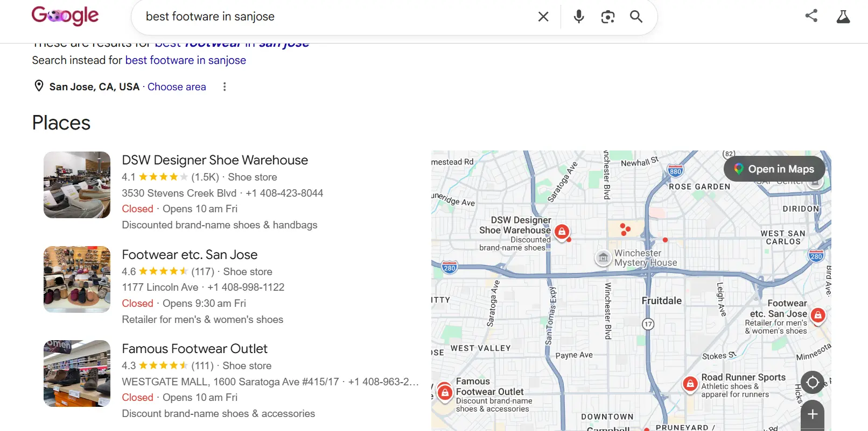Click the Fruitdale label on map
Viewport: 868px width, 431px height.
662,300
